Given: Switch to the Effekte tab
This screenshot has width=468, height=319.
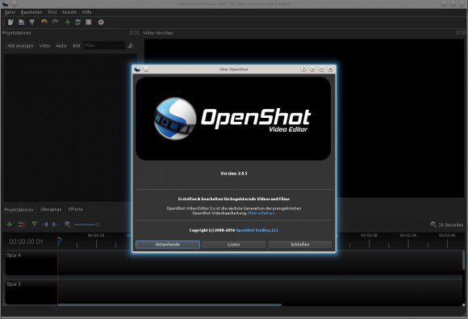Looking at the screenshot, I should pos(76,209).
